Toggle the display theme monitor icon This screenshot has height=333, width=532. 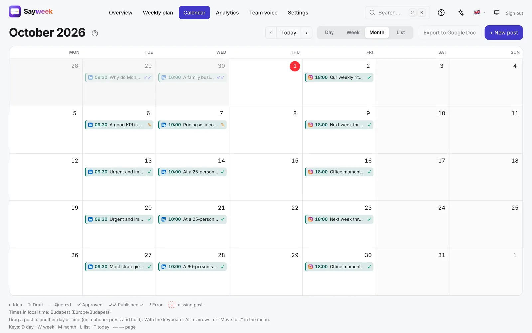coord(497,13)
